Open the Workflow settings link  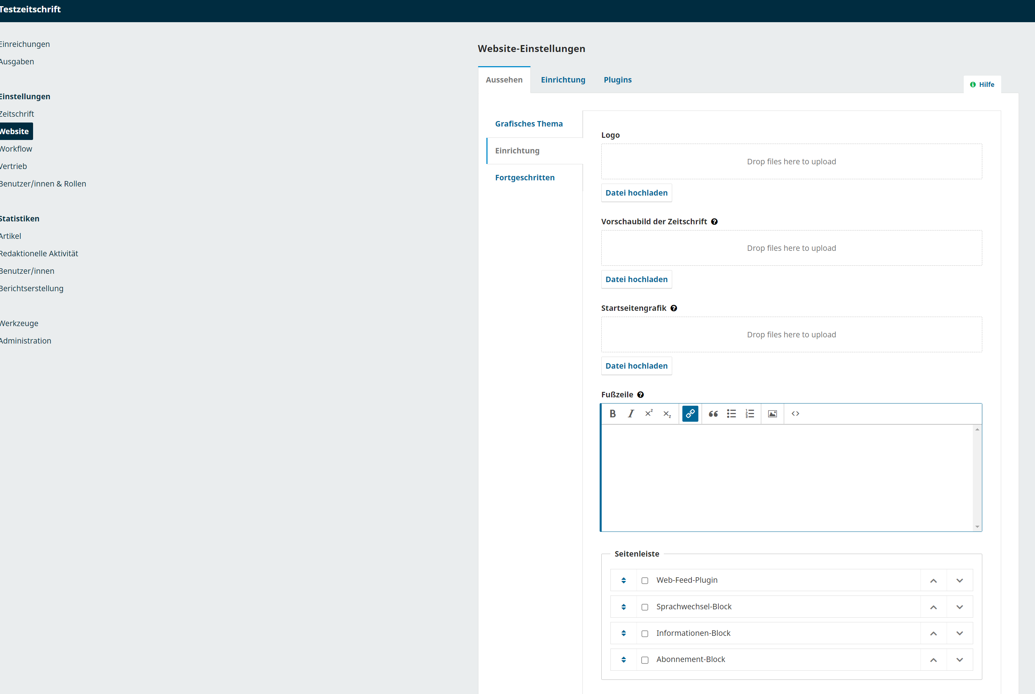tap(16, 149)
